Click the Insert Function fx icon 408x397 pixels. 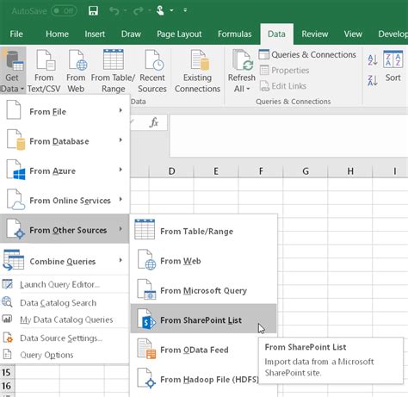click(x=154, y=122)
